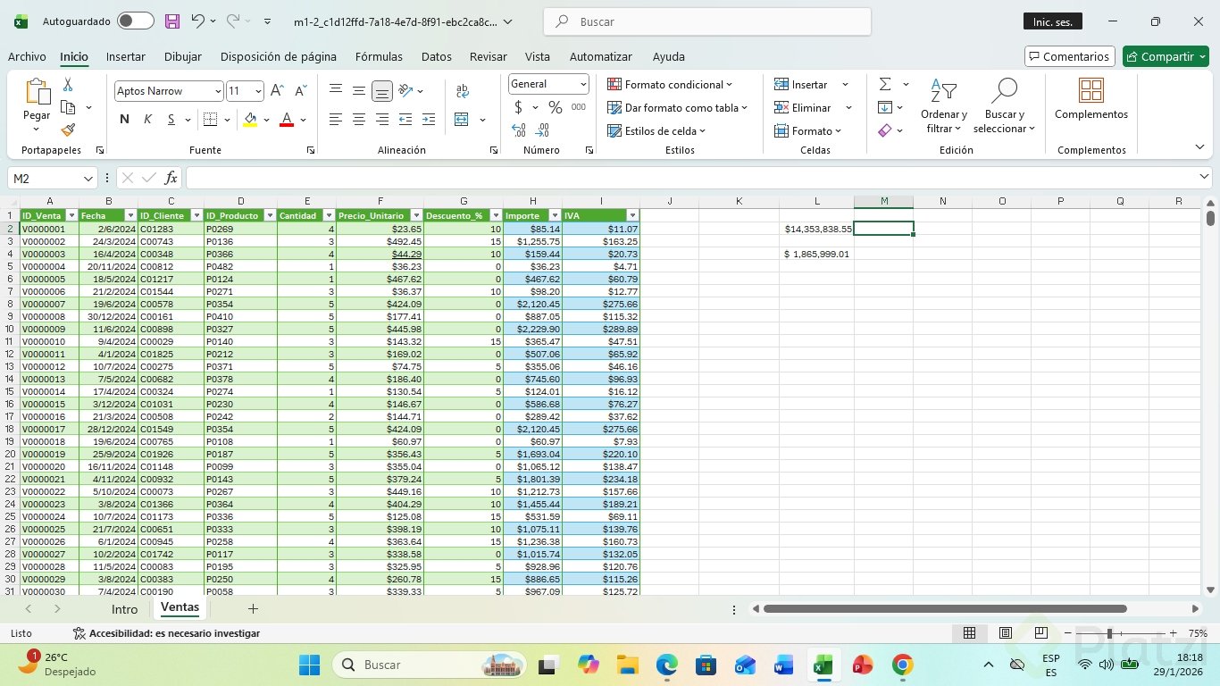Image resolution: width=1220 pixels, height=686 pixels.
Task: Click the AutoSum sigma icon
Action: click(885, 84)
